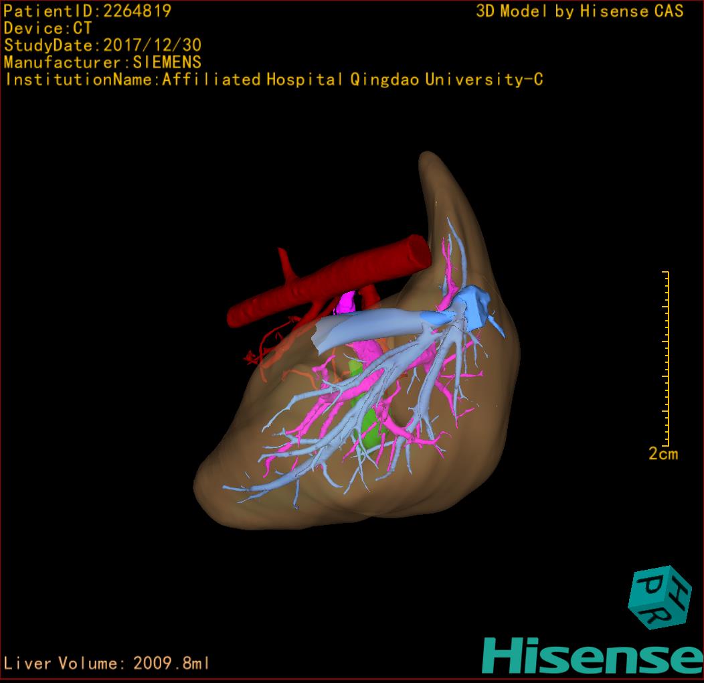The image size is (704, 683).
Task: Click the orientation cube in the corner
Action: coord(660,597)
